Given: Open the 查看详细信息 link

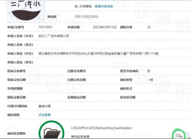Looking at the screenshot, I should [104, 6].
